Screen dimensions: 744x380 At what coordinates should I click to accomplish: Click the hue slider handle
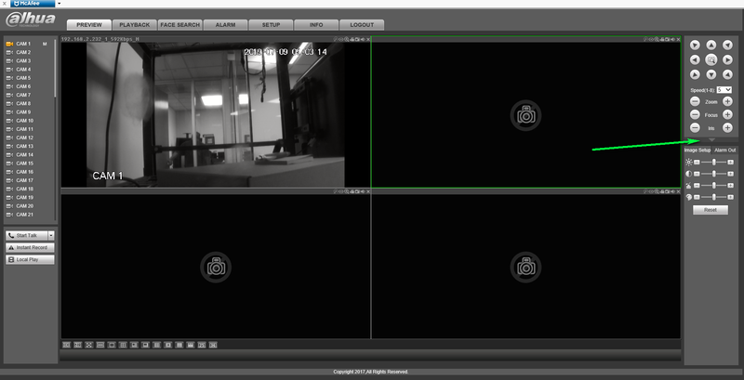coord(713,197)
